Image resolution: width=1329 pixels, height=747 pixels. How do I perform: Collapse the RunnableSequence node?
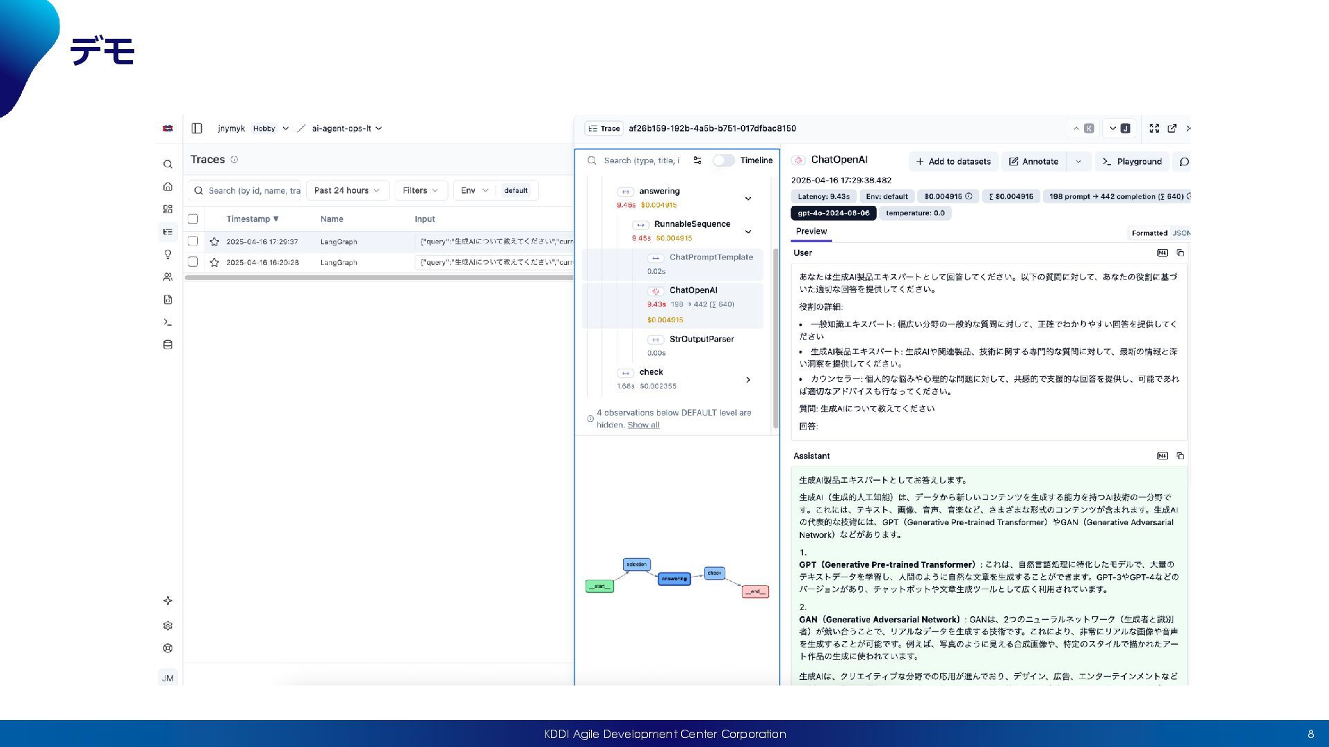tap(748, 232)
